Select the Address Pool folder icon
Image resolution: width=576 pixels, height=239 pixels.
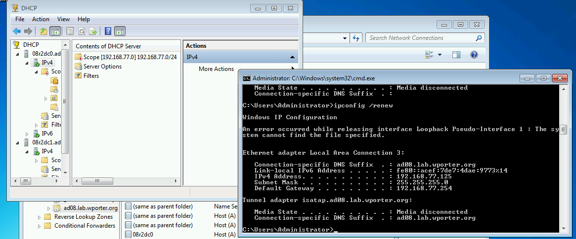(54, 80)
